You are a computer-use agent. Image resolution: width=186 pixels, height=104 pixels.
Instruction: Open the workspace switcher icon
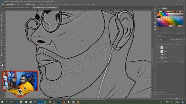(180, 4)
